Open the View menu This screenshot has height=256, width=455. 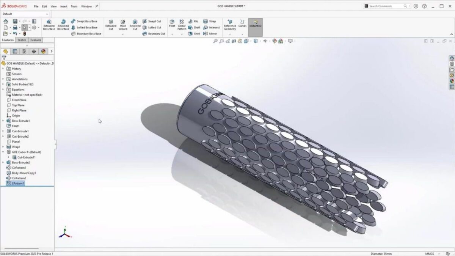pos(53,6)
